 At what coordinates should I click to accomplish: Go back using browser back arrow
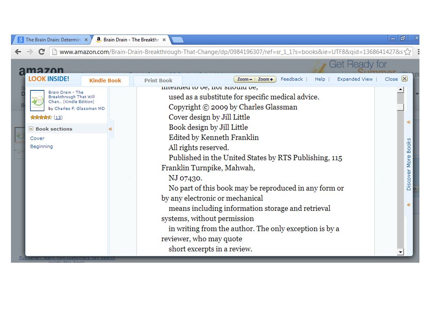point(18,52)
